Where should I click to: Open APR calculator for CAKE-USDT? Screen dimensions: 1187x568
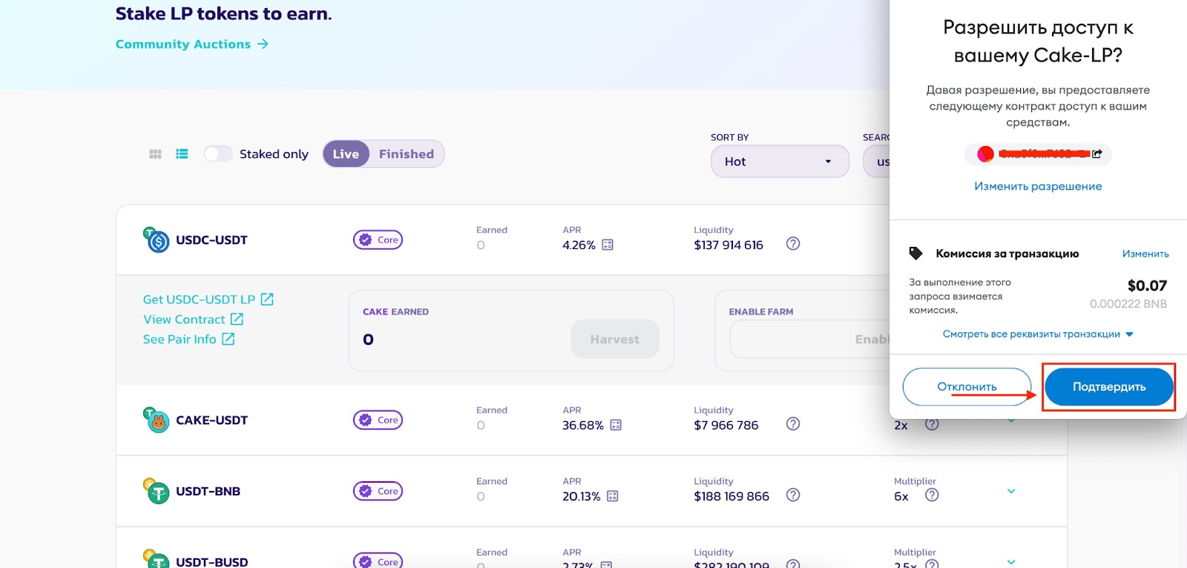click(x=616, y=425)
